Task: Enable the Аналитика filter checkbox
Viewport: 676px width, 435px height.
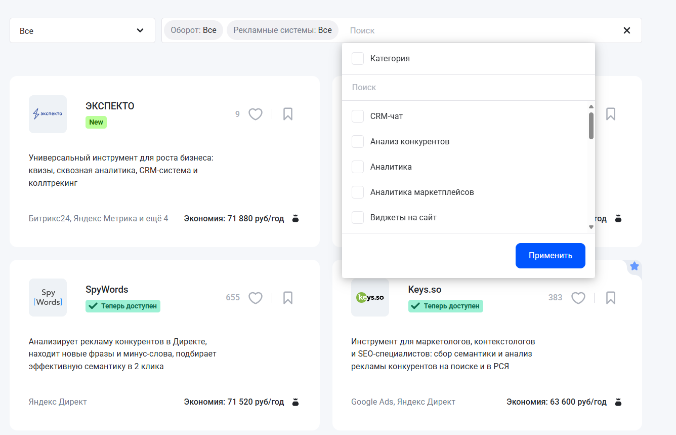Action: [358, 167]
